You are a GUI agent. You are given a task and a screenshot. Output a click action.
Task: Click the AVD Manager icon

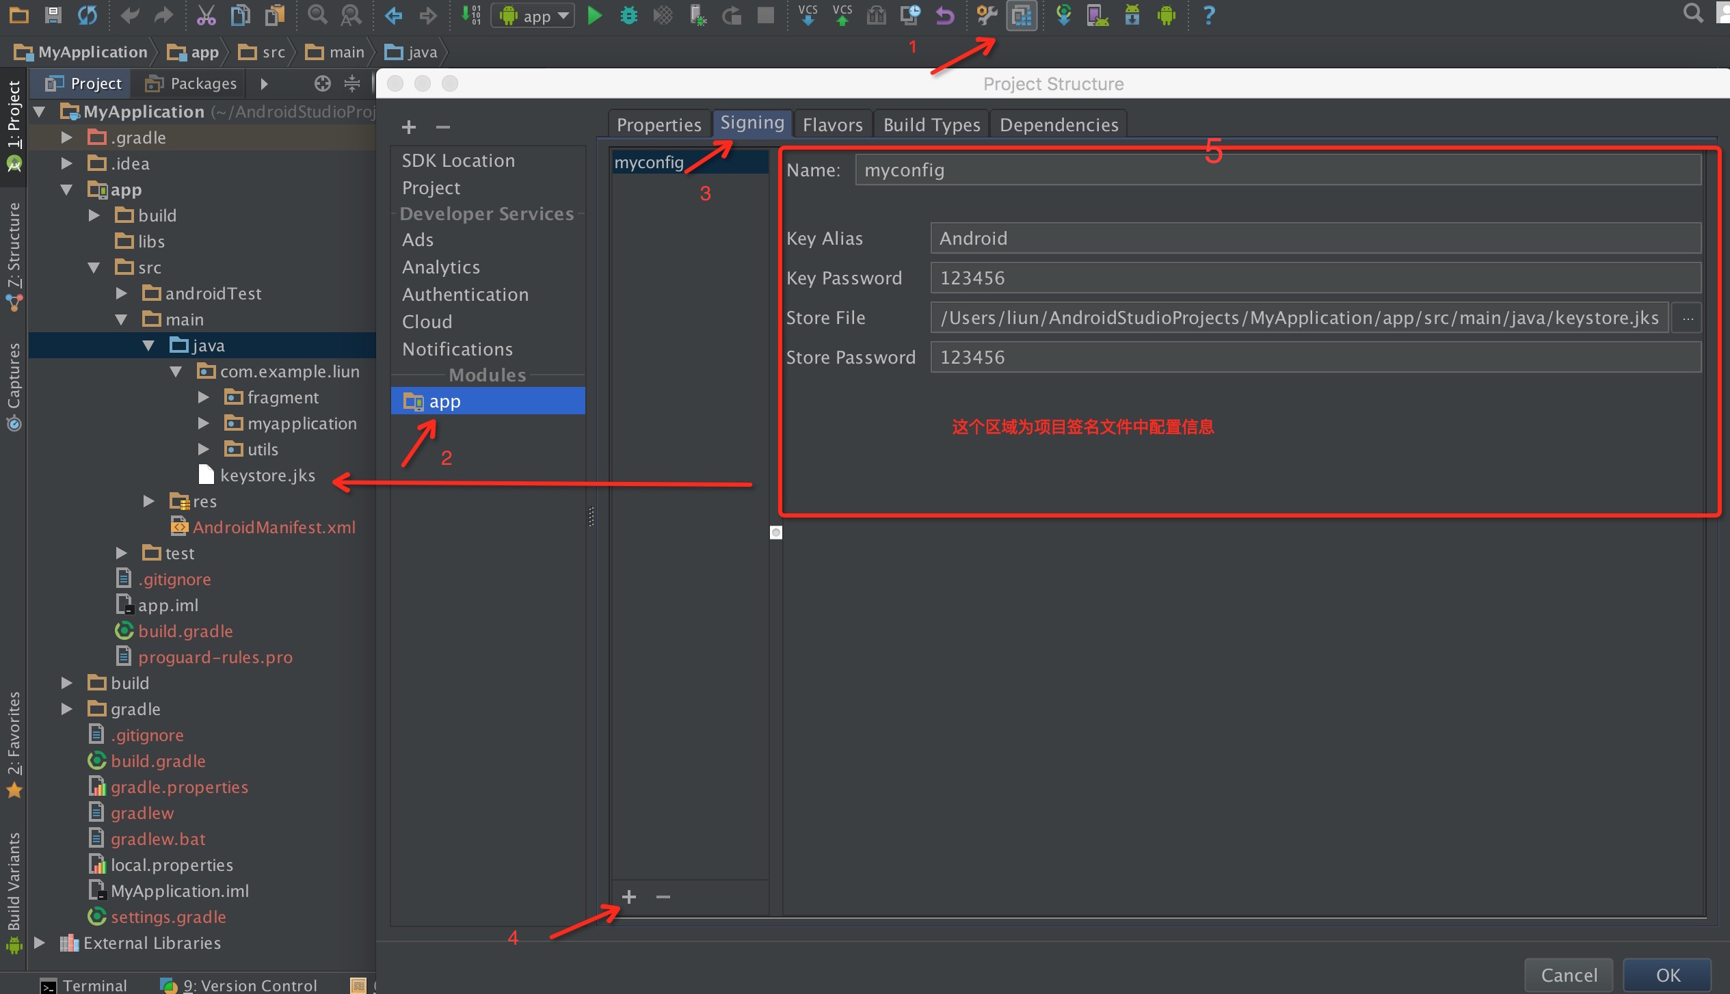(x=1097, y=15)
